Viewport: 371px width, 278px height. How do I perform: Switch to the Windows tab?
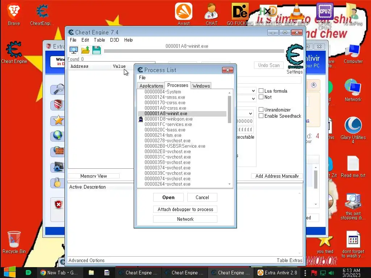coord(201,86)
